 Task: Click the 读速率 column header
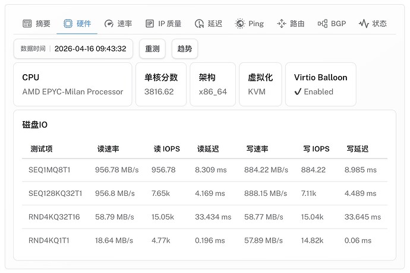pos(108,149)
